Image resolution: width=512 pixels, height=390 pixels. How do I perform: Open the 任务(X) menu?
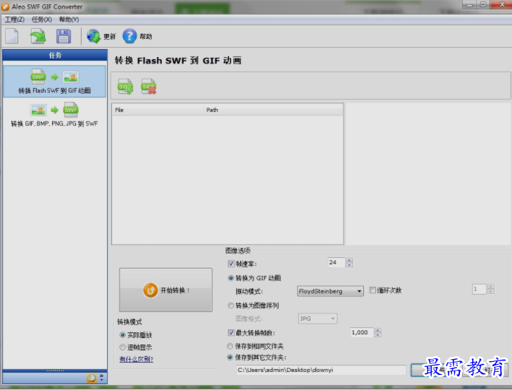pos(41,19)
